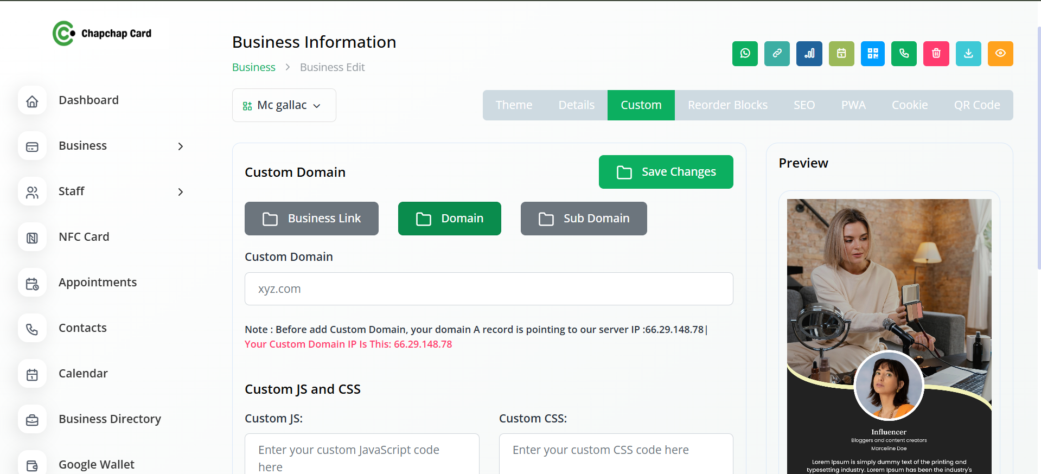Click the Calendar sidebar icon
Viewport: 1041px width, 474px height.
point(32,374)
